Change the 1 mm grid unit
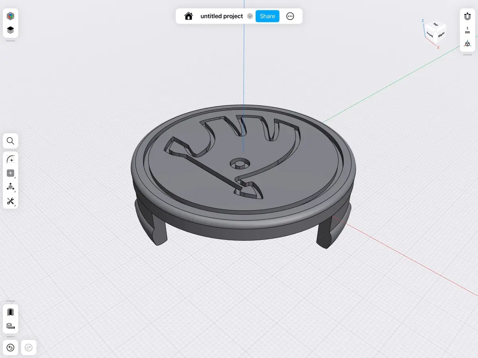 coord(467,30)
